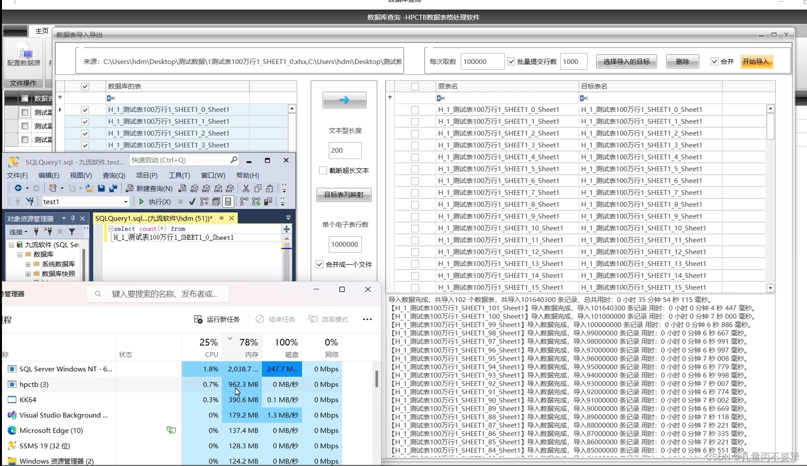Enable the 截断超长文本 checkbox
This screenshot has height=466, width=807.
(x=323, y=170)
